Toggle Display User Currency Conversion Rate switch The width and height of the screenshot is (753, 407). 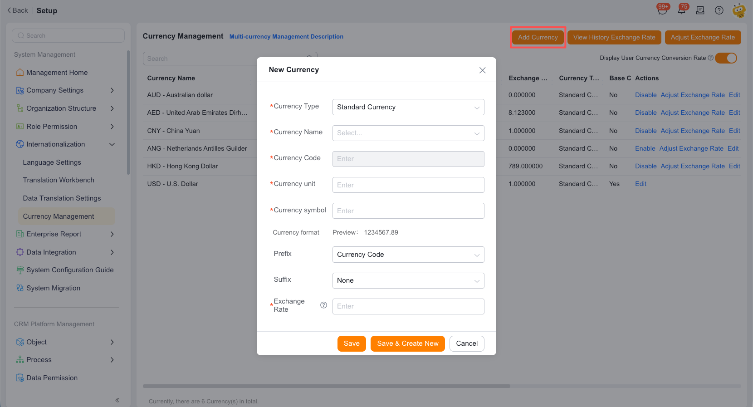point(726,58)
